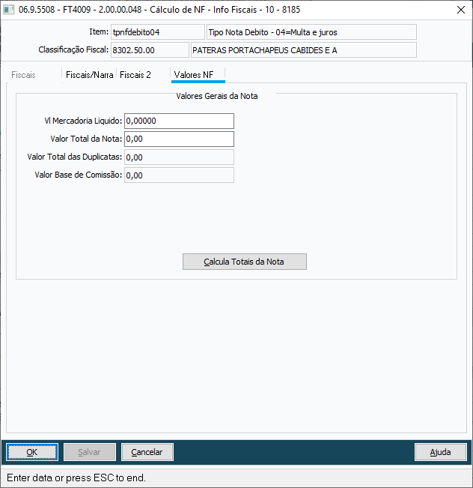This screenshot has height=488, width=473.
Task: Click the 'Valor Total das Duplicatas:' label
Action: [x=75, y=157]
